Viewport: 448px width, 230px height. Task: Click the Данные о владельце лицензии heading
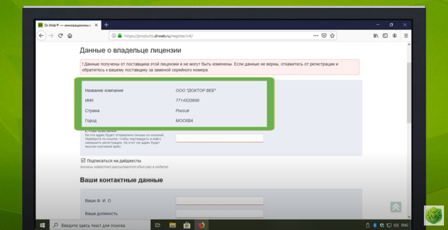pos(130,50)
